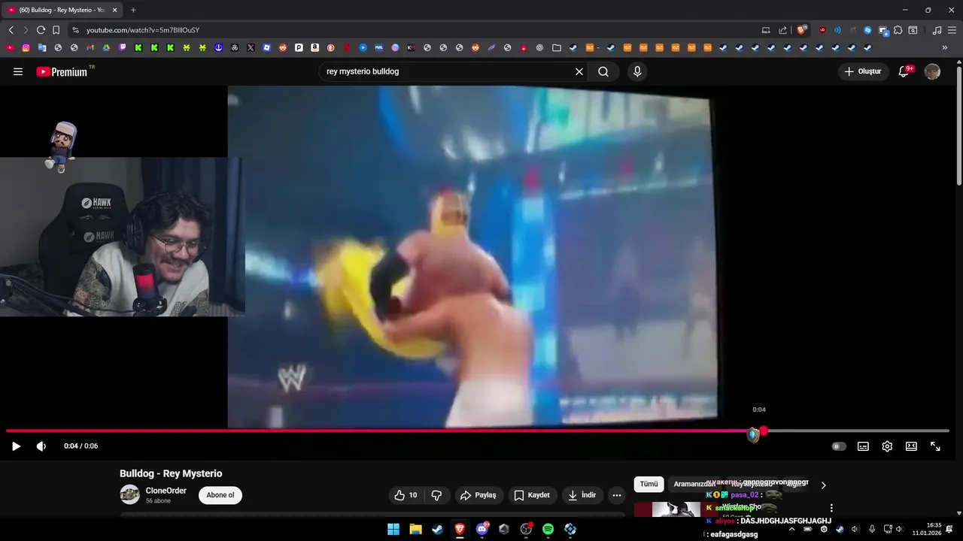This screenshot has width=963, height=541.
Task: Enter full screen mode
Action: (935, 446)
